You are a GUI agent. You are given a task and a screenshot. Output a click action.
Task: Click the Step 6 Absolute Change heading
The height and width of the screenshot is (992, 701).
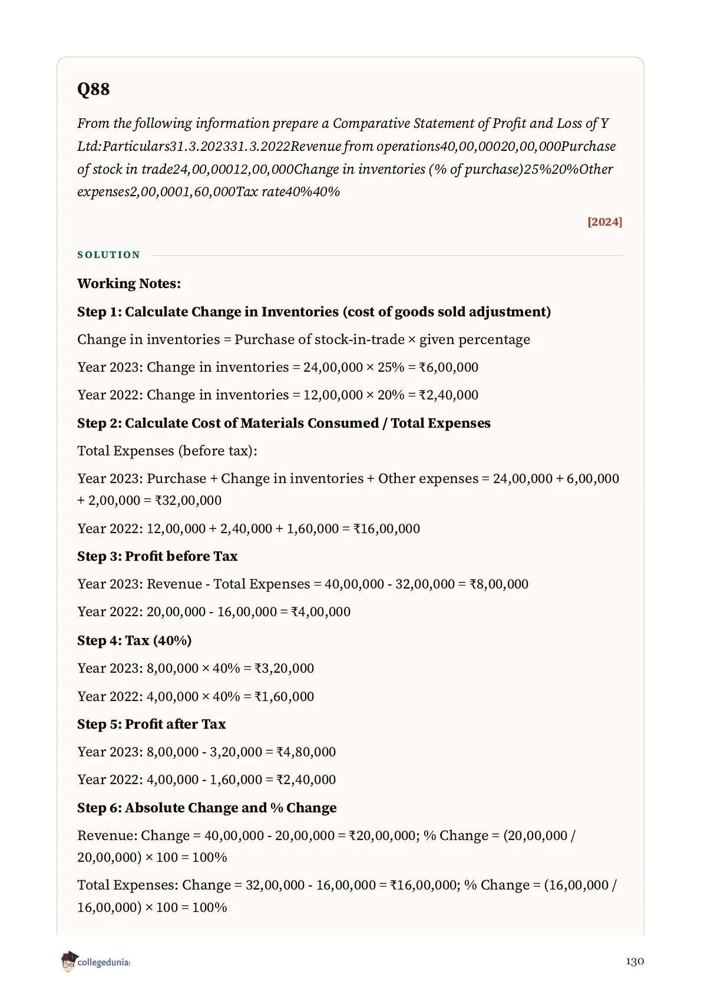coord(207,808)
